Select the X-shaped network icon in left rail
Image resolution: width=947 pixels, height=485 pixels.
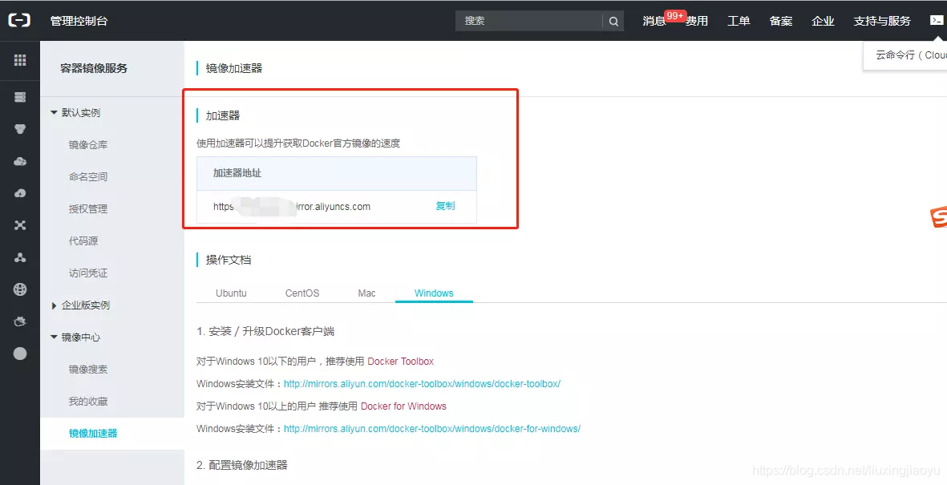19,224
